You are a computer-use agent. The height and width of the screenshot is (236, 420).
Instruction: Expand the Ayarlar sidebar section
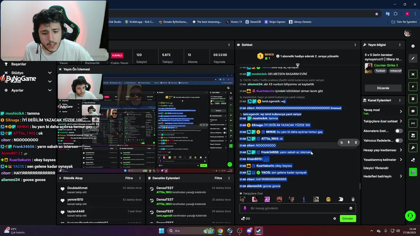coord(50,90)
